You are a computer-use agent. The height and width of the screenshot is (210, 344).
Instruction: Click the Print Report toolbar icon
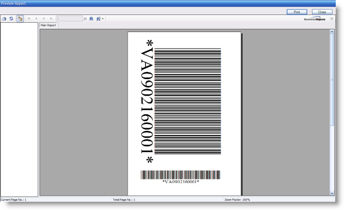(x=4, y=19)
